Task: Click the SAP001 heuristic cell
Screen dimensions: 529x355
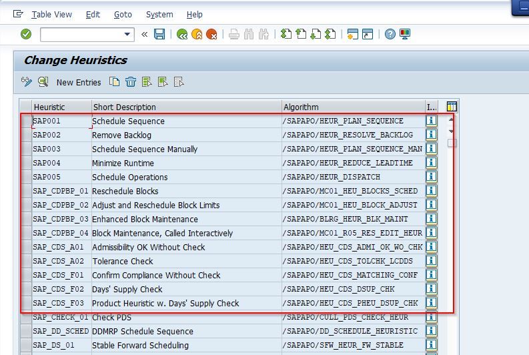Action: (62, 121)
